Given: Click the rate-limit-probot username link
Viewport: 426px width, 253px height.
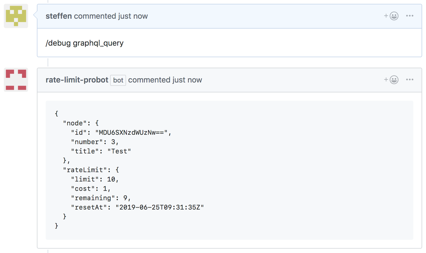Looking at the screenshot, I should [x=77, y=80].
